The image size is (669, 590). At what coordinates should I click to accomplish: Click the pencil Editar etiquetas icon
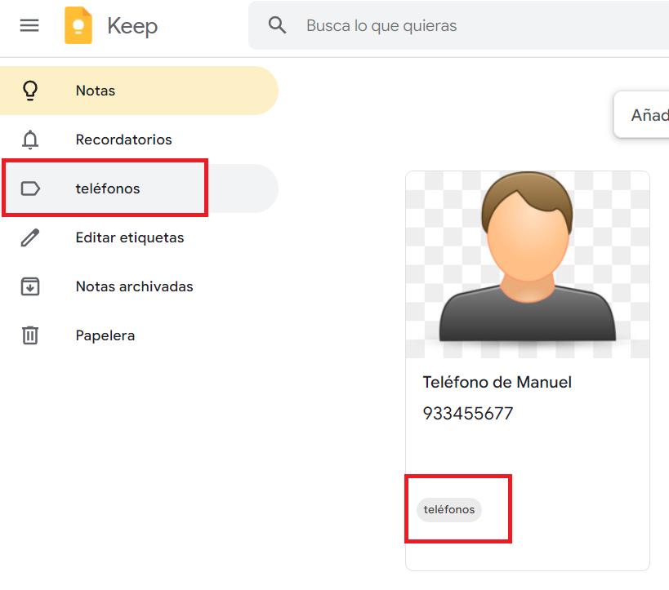[x=30, y=237]
